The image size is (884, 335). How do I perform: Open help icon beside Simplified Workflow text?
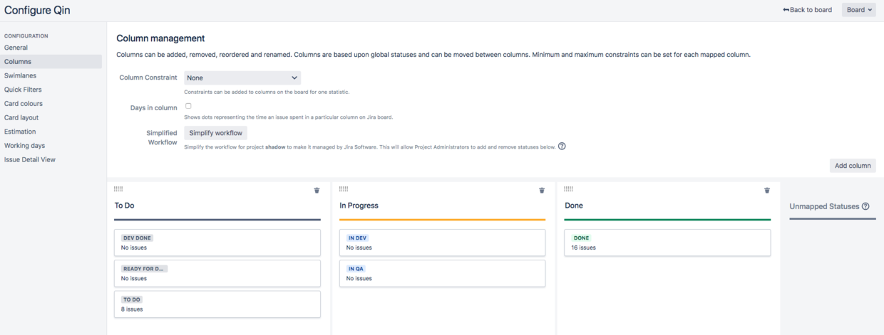click(x=562, y=147)
